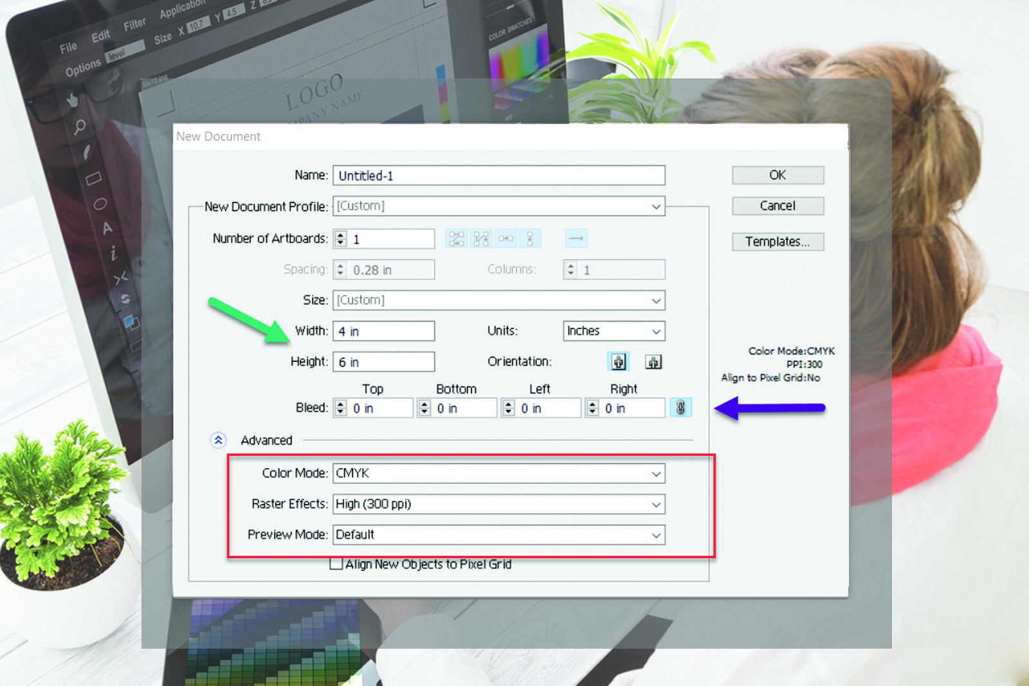Open the Units dropdown showing Inches
The height and width of the screenshot is (686, 1029).
(614, 331)
